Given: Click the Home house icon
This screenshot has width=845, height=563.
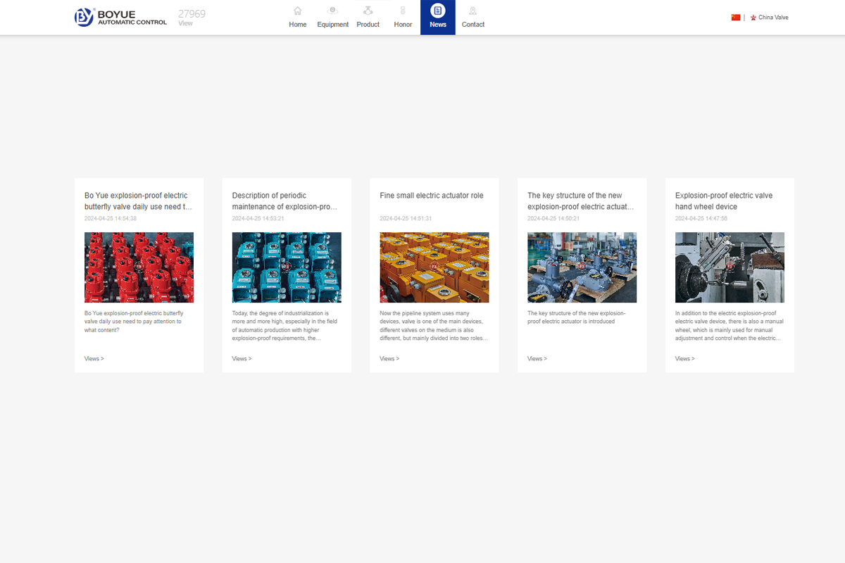Looking at the screenshot, I should pos(297,11).
